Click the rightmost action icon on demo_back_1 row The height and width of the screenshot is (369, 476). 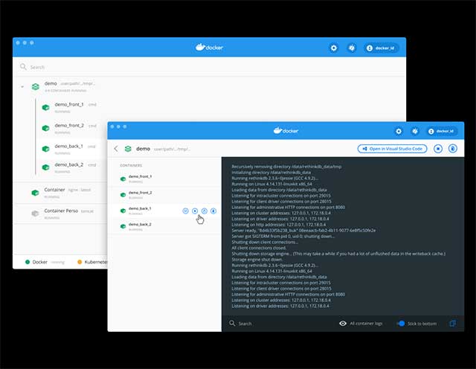coord(213,211)
